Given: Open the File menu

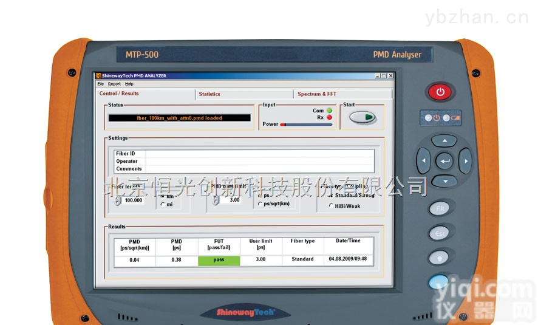Looking at the screenshot, I should point(101,84).
